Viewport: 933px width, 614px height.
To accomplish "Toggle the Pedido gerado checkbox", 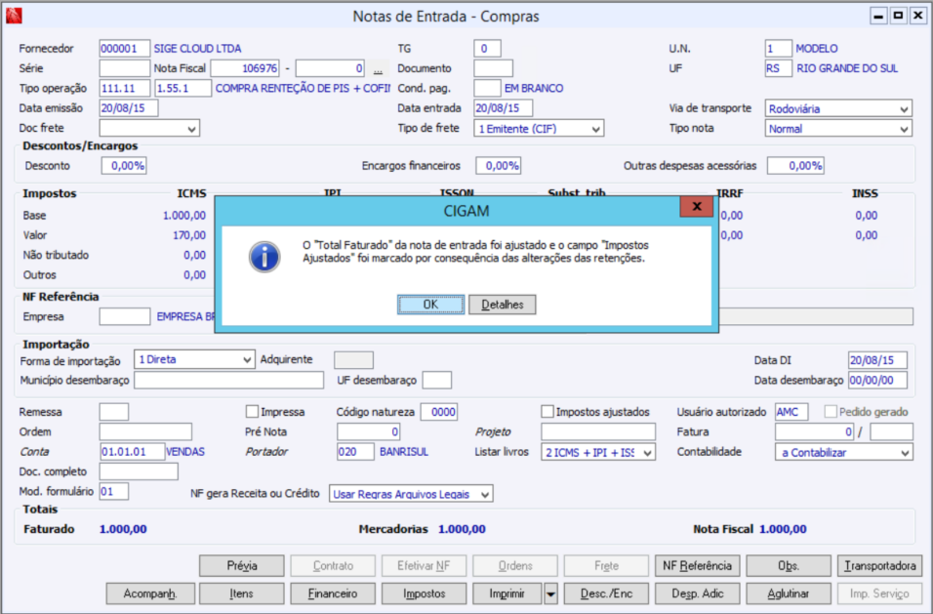I will point(831,412).
